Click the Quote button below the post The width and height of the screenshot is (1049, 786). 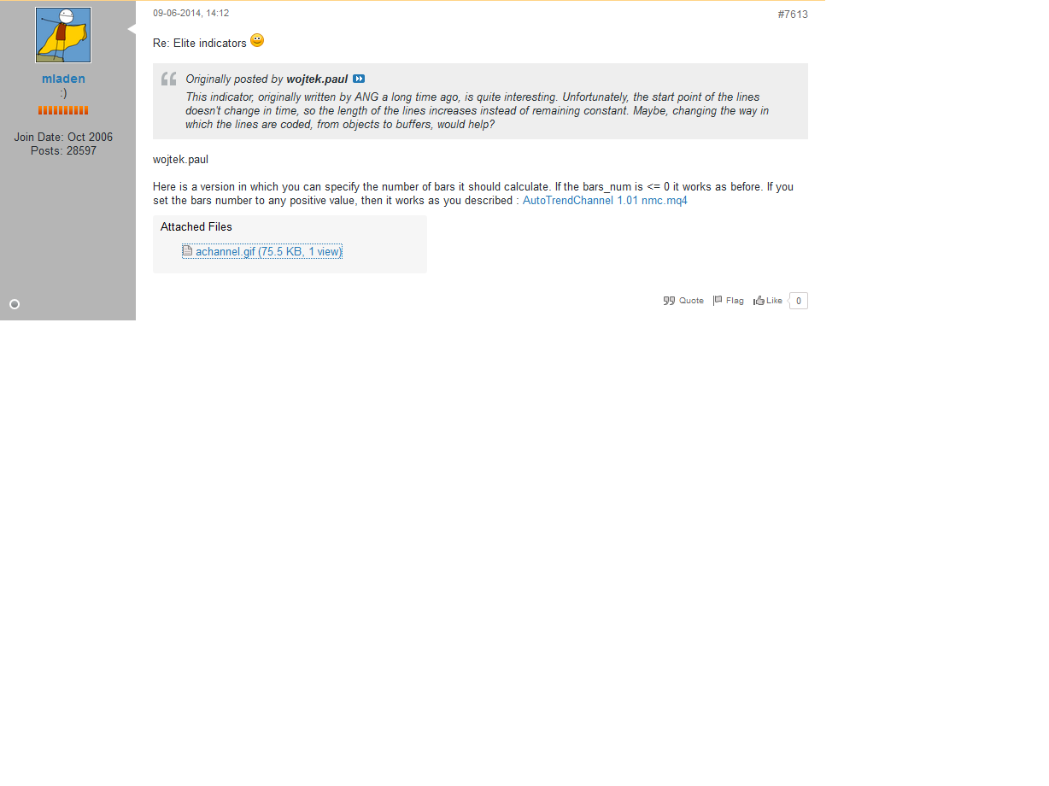683,301
